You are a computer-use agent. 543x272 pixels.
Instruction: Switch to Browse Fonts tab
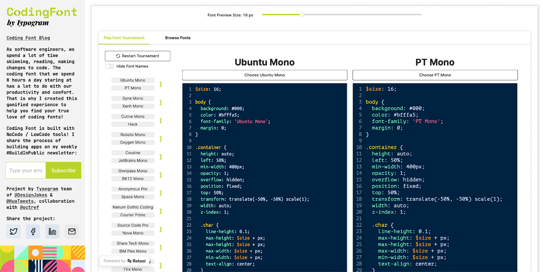coord(178,38)
